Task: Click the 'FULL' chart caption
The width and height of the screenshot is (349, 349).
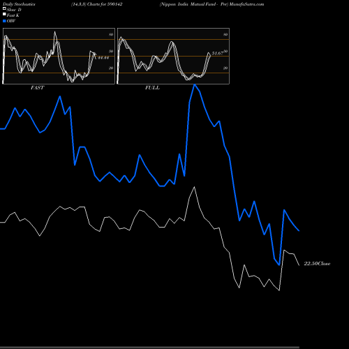Action: pyautogui.click(x=152, y=88)
